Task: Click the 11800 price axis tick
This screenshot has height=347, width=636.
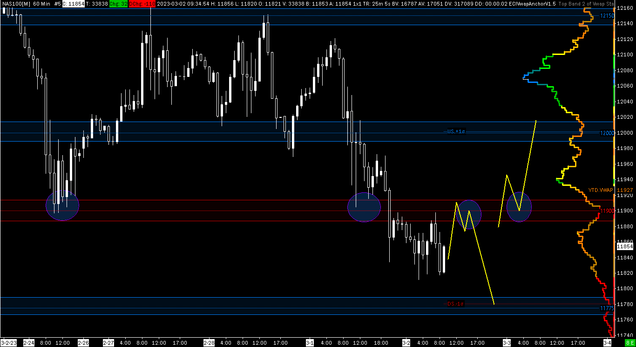Action: click(x=624, y=289)
